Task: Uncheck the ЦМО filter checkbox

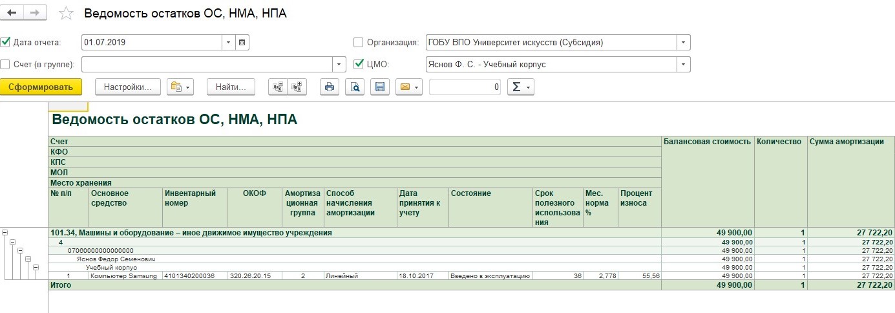Action: click(x=359, y=64)
